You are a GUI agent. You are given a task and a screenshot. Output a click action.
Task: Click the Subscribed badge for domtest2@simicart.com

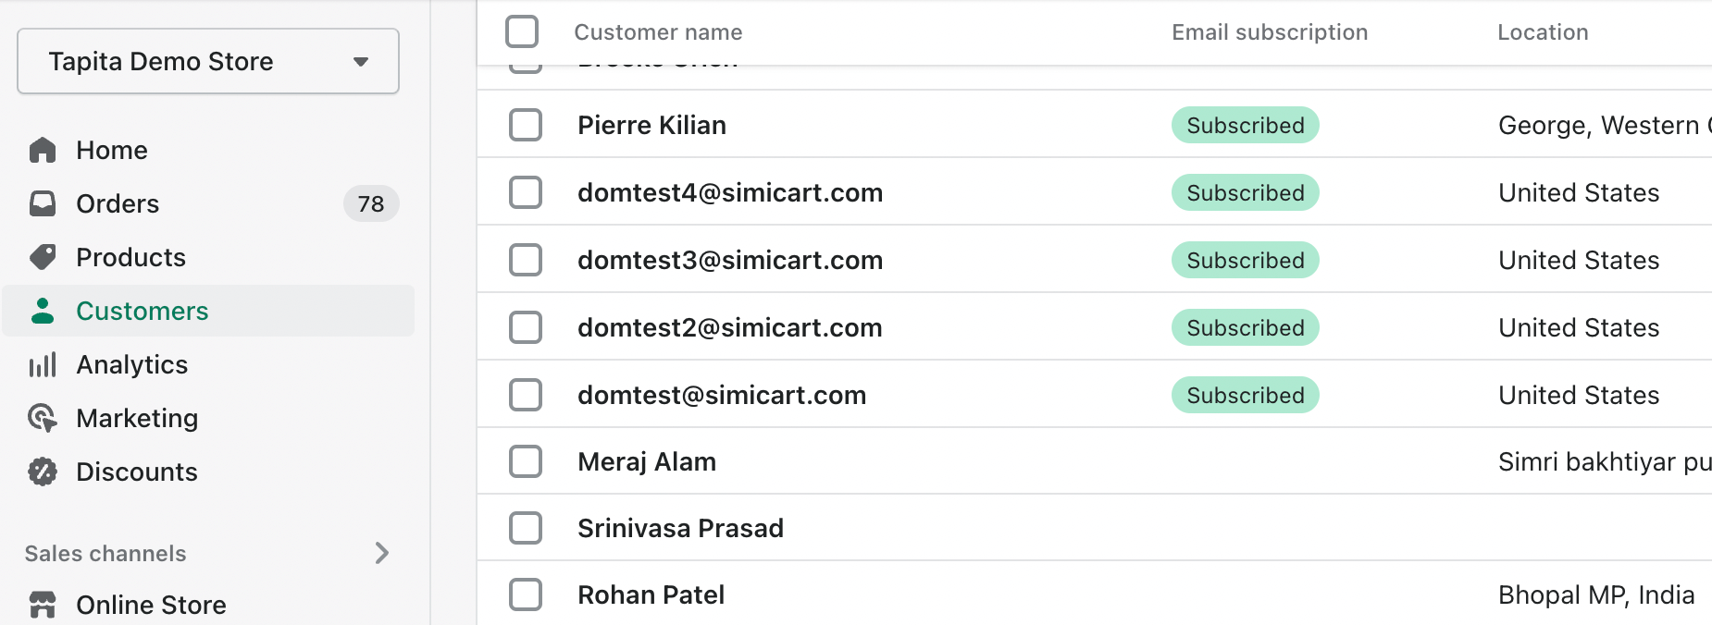point(1245,327)
